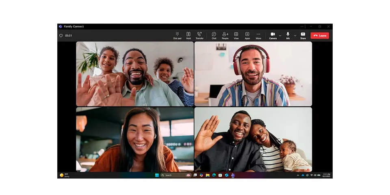Put the call on Hold
The image size is (390, 195).
pos(188,36)
